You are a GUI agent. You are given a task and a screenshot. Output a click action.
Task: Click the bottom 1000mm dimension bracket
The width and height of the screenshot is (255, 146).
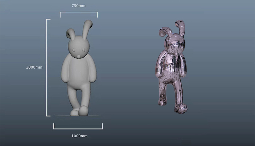pyautogui.click(x=78, y=128)
